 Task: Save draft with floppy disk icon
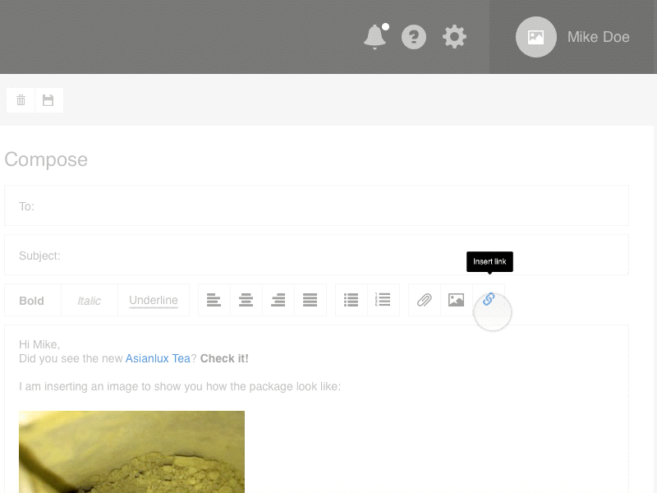pos(48,100)
